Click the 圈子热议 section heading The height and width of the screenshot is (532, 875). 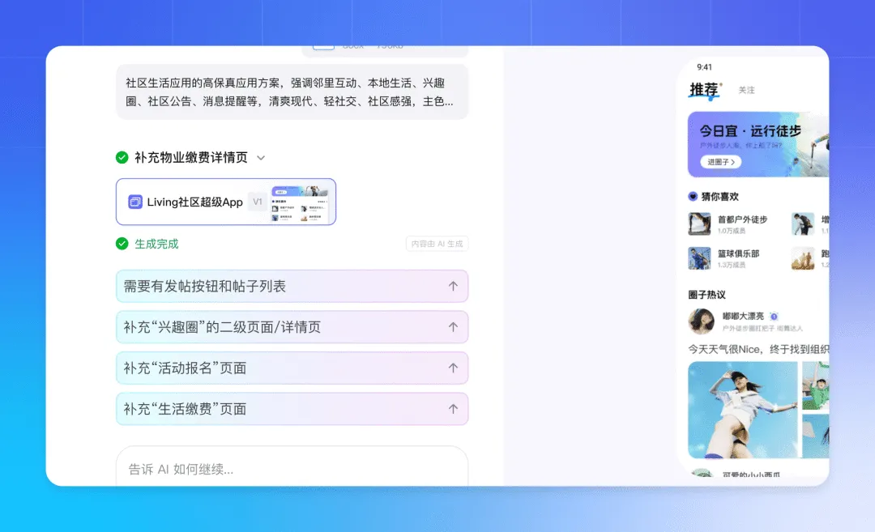tap(706, 295)
